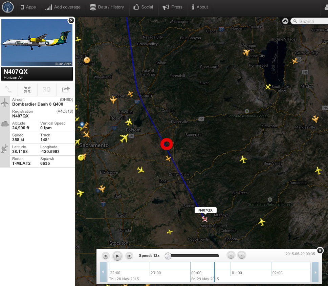Image resolution: width=328 pixels, height=286 pixels.
Task: Collapse the search bar with chevron button
Action: (285, 21)
